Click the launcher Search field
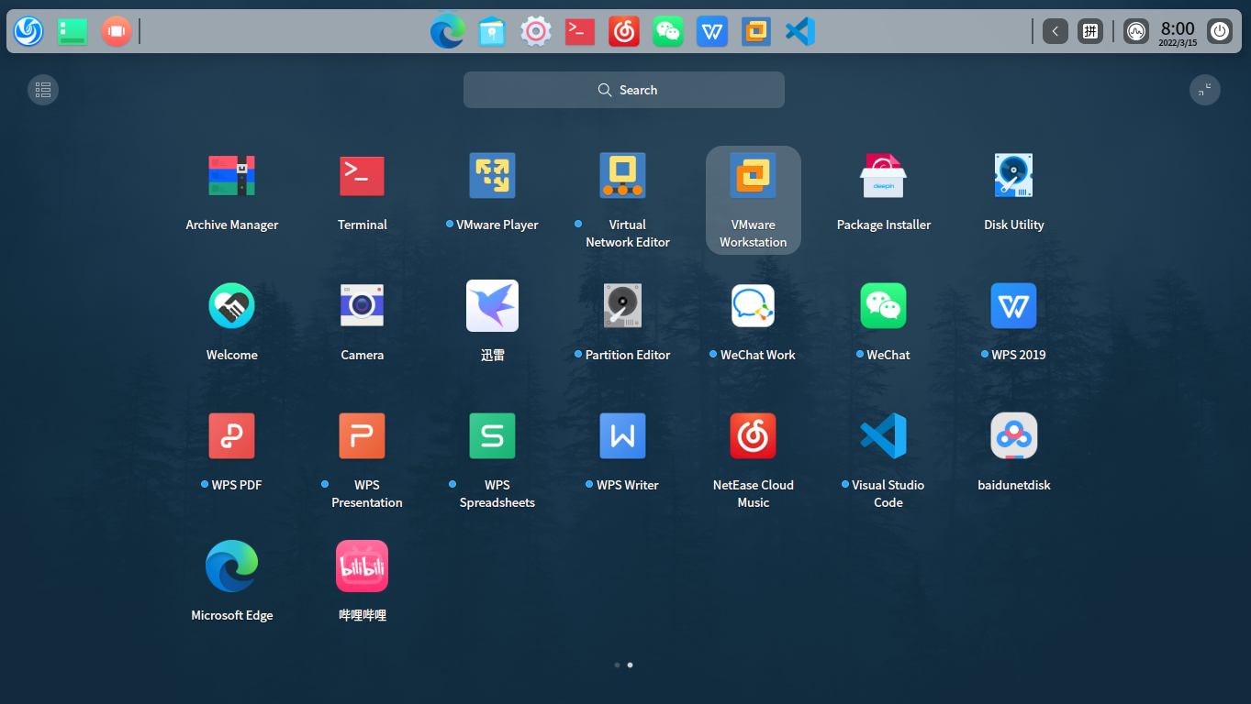Viewport: 1251px width, 704px height. click(x=624, y=90)
